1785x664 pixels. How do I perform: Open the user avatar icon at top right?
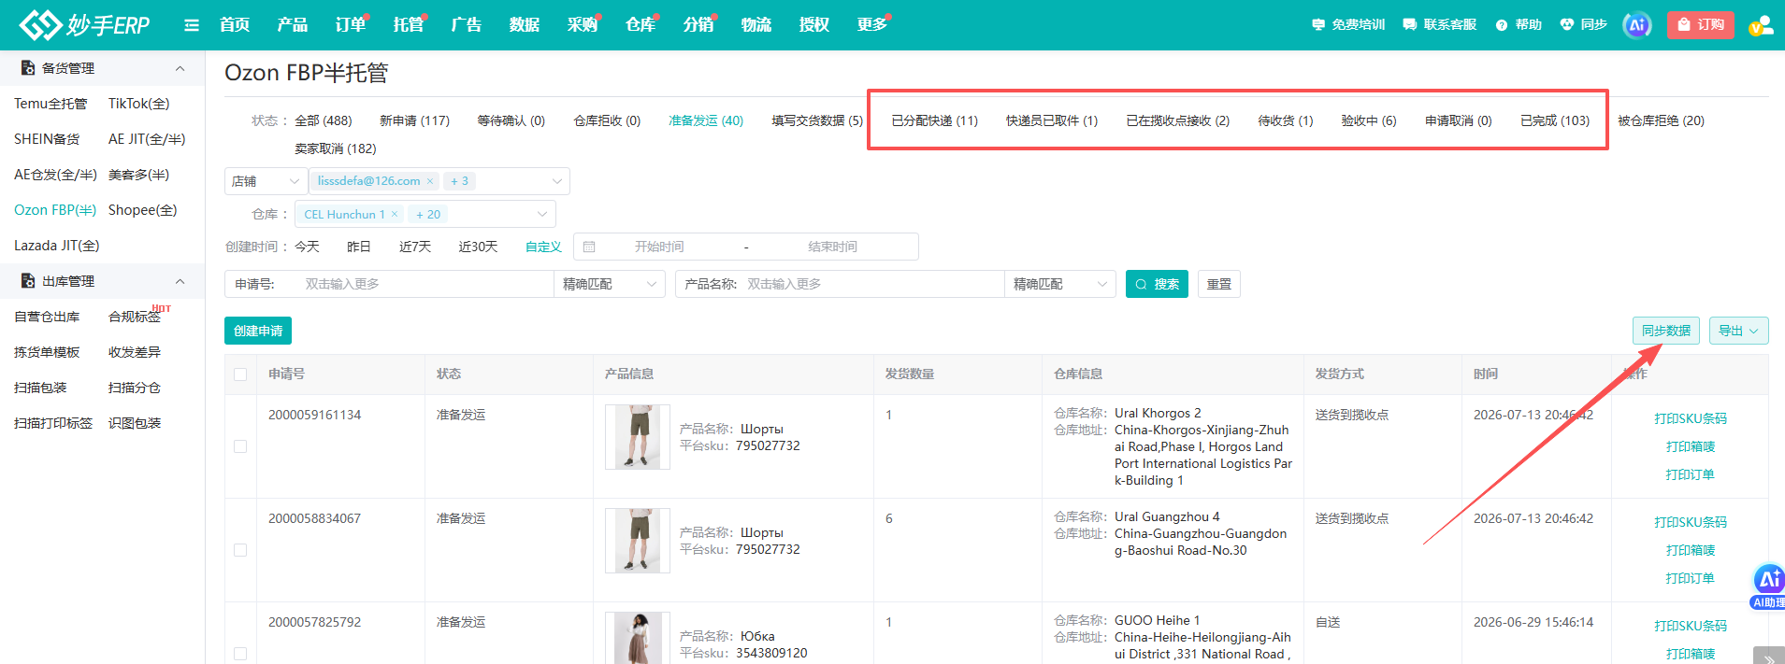pyautogui.click(x=1762, y=25)
